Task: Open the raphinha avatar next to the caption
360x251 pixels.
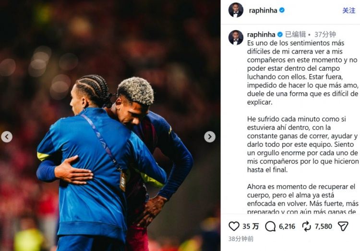Action: (236, 38)
